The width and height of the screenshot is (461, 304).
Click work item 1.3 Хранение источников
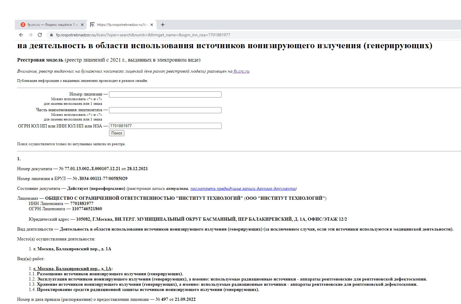coord(227,284)
